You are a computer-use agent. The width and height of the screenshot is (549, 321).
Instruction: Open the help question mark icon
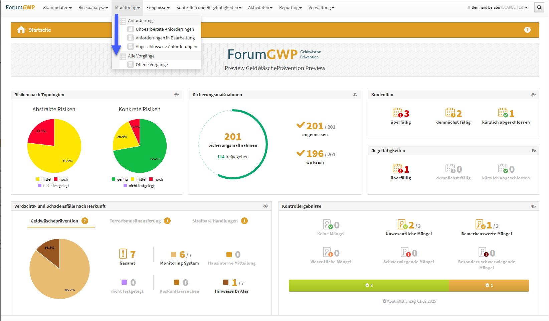tap(527, 30)
